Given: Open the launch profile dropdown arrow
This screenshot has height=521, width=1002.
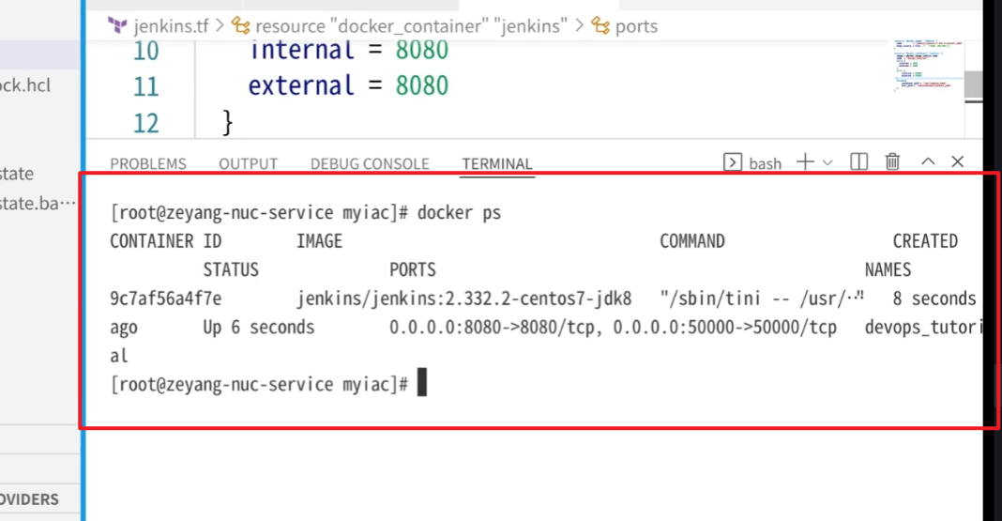Looking at the screenshot, I should [827, 163].
